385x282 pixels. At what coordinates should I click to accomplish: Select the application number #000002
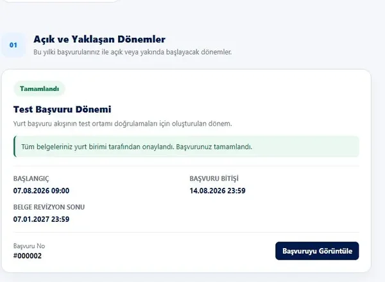pos(28,256)
